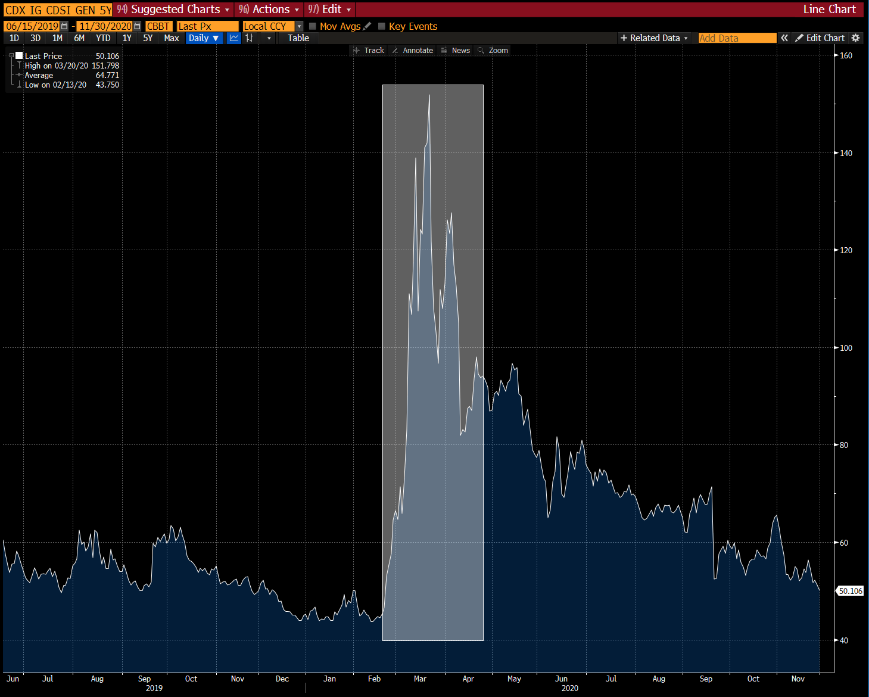The height and width of the screenshot is (697, 869).
Task: Open chart settings gear icon
Action: (856, 38)
